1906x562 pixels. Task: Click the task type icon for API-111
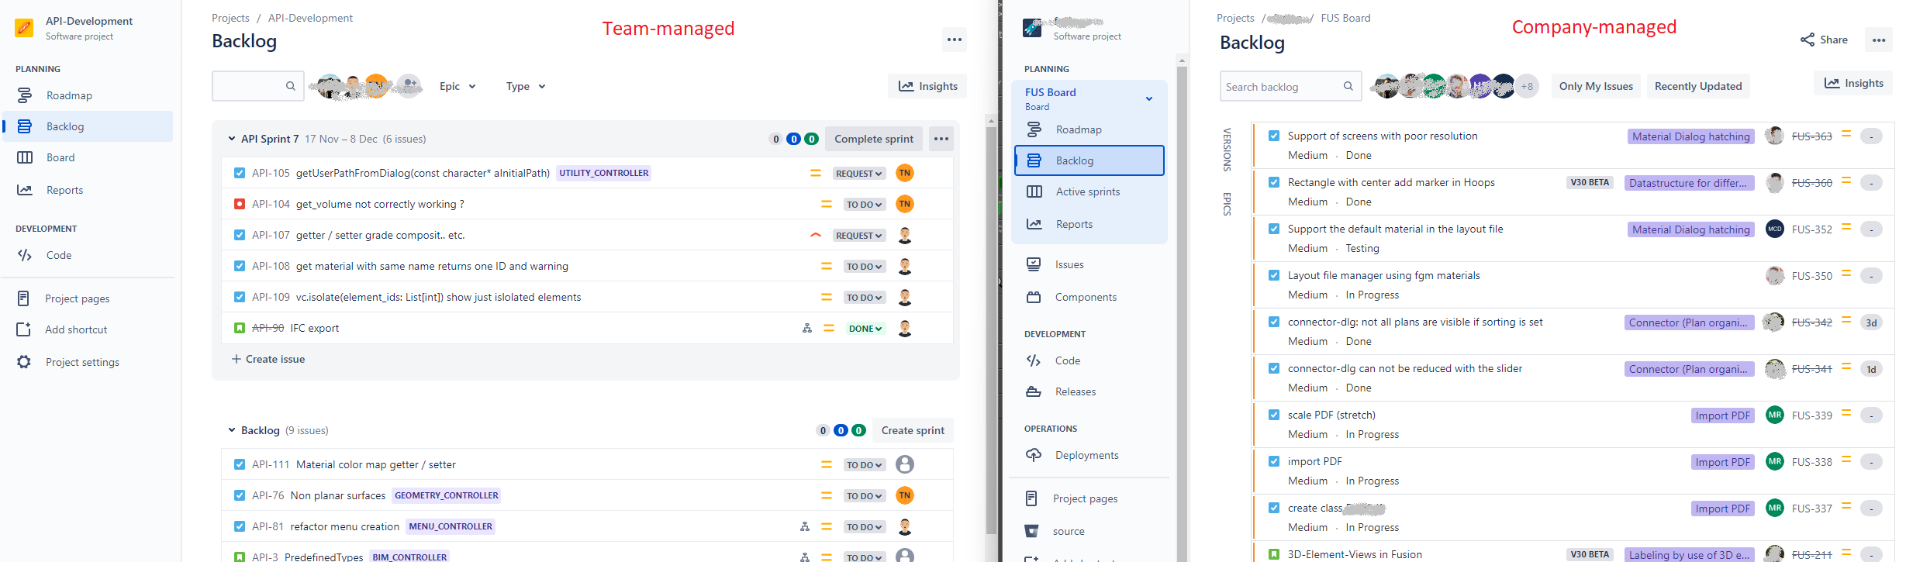tap(240, 464)
